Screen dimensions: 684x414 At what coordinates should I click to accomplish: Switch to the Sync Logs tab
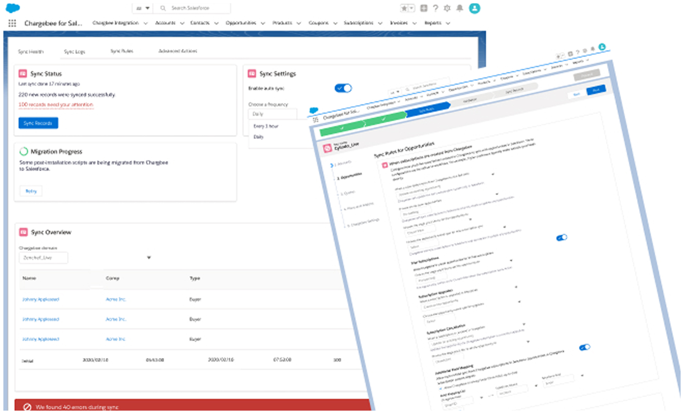[x=75, y=51]
